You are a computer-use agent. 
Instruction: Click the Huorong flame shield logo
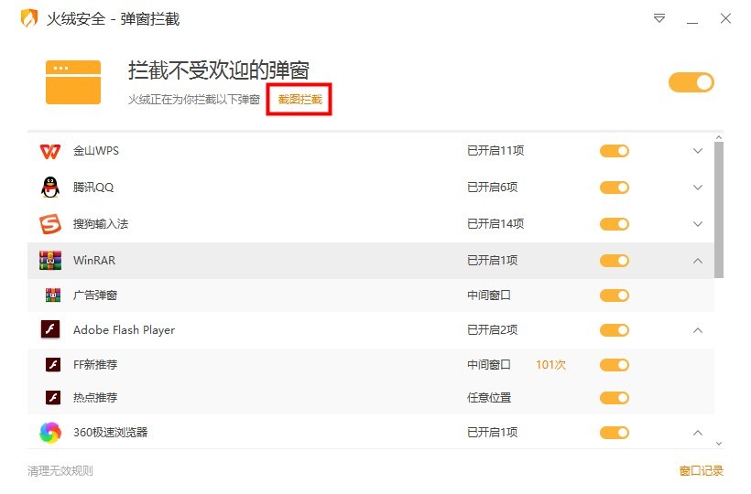(28, 18)
